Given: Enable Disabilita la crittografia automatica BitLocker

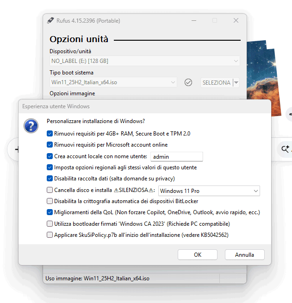Looking at the screenshot, I should (x=50, y=201).
